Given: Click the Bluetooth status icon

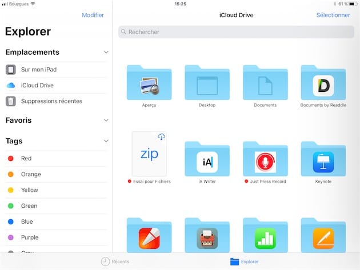Looking at the screenshot, I should pos(335,4).
